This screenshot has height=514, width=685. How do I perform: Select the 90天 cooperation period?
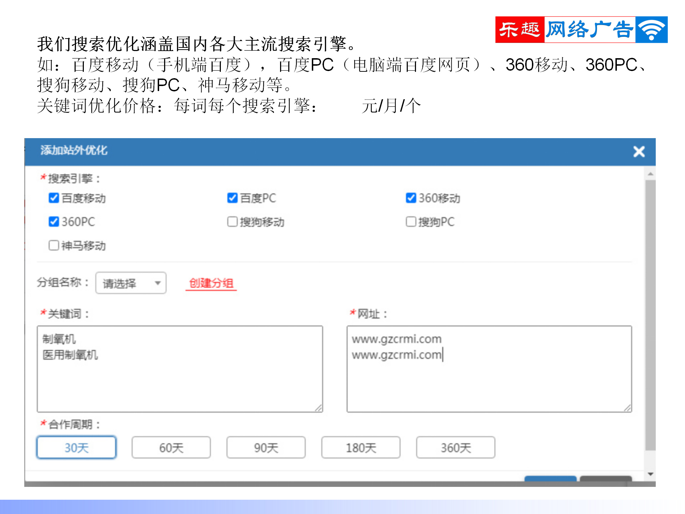pos(266,448)
